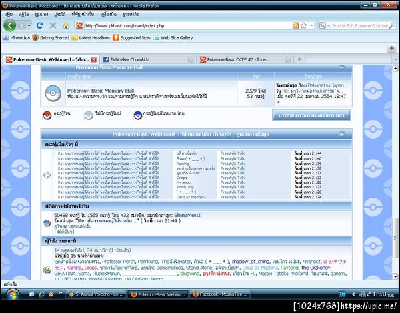
Task: Close the Pokemon-Basic Webboard tab
Action: (x=94, y=59)
